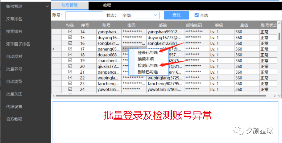Focus the 账号 search input field
The height and width of the screenshot is (143, 282).
click(84, 16)
